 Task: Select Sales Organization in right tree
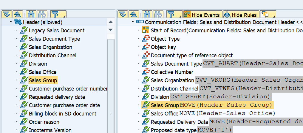[172, 80]
